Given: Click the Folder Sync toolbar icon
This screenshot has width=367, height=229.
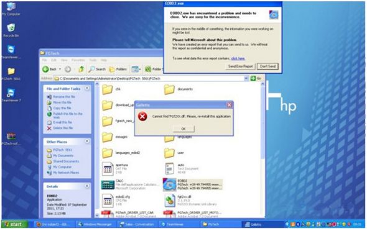Looking at the screenshot, I should [154, 69].
